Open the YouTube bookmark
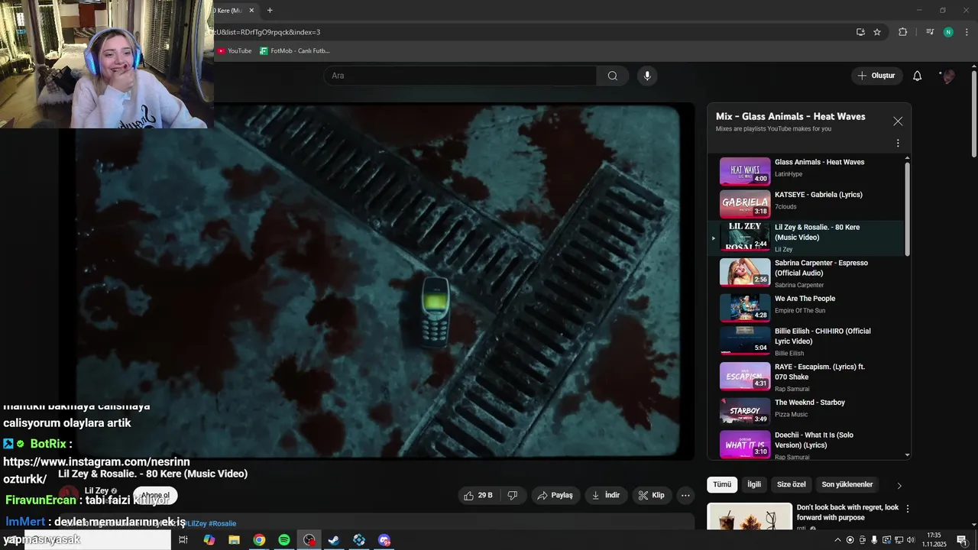Viewport: 978px width, 550px height. (234, 51)
